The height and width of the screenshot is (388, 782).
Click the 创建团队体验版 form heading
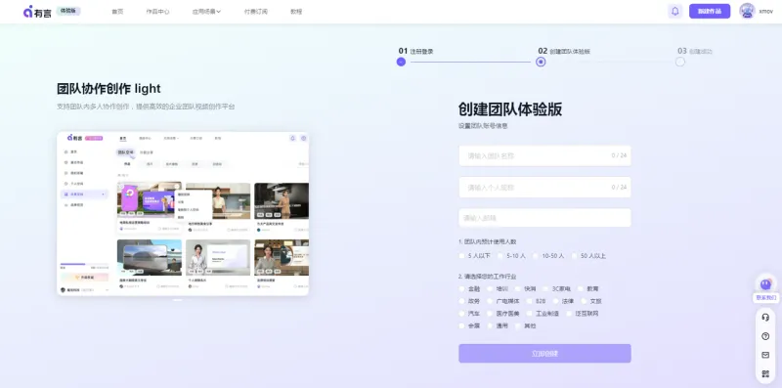[510, 109]
